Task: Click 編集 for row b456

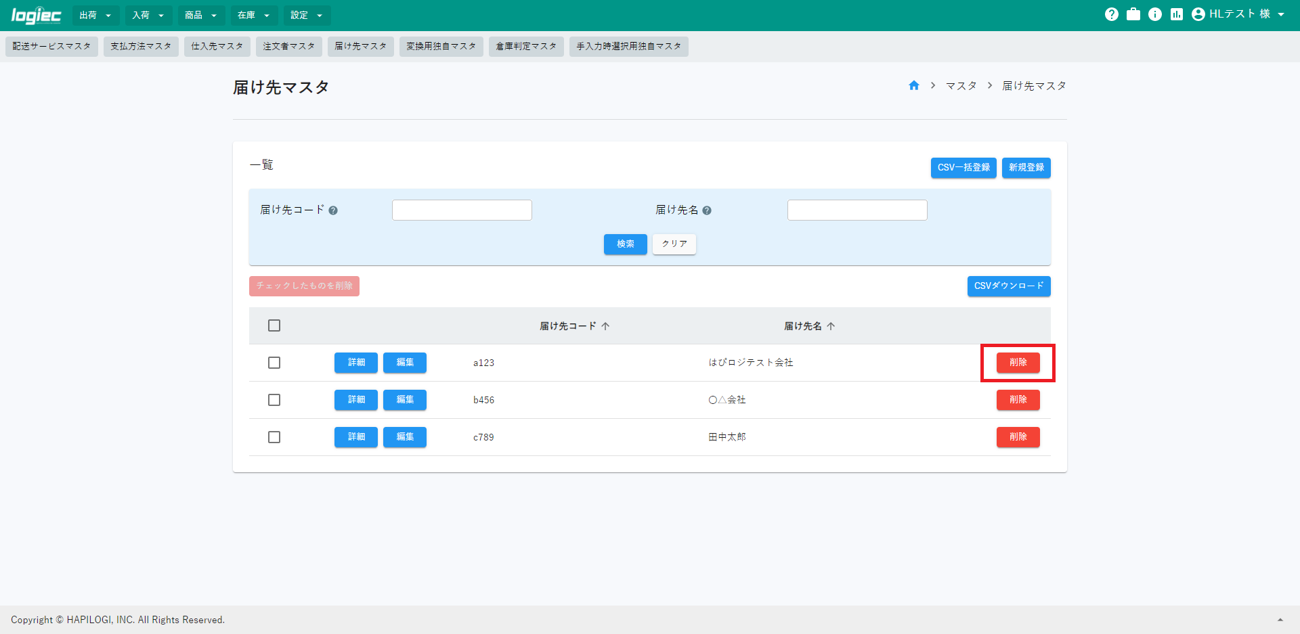Action: click(x=405, y=400)
